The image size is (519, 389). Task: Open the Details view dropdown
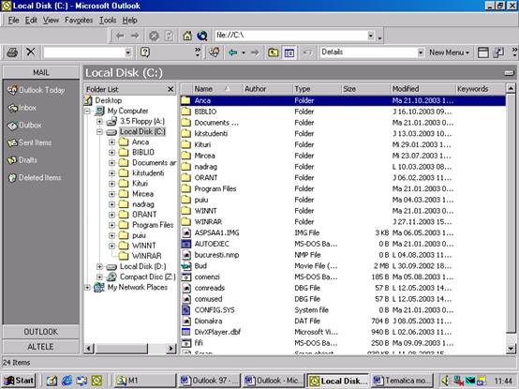pyautogui.click(x=421, y=52)
